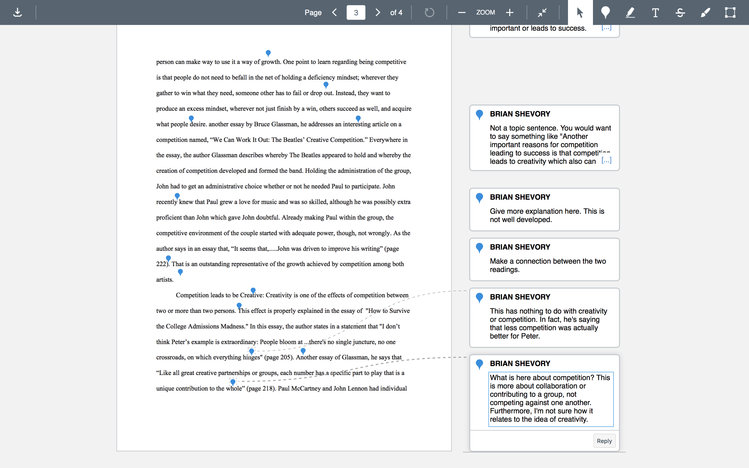Image resolution: width=749 pixels, height=468 pixels.
Task: Click the comment pin above "growth. One point"
Action: coord(268,53)
